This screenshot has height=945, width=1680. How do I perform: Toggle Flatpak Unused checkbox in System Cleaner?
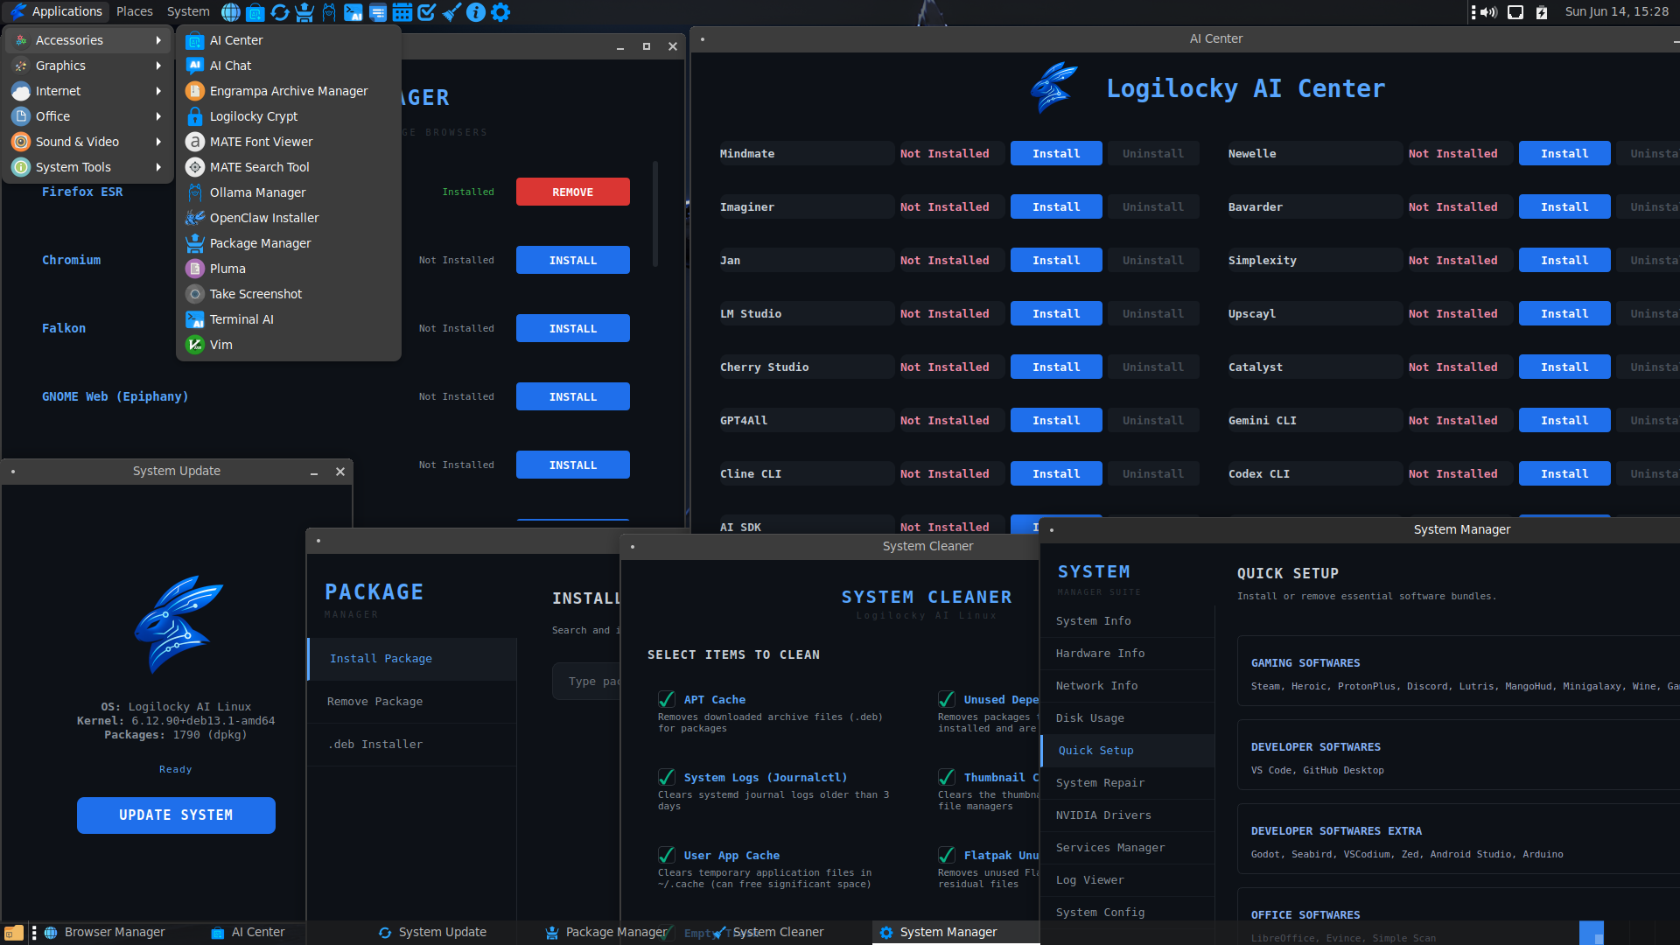pyautogui.click(x=947, y=855)
